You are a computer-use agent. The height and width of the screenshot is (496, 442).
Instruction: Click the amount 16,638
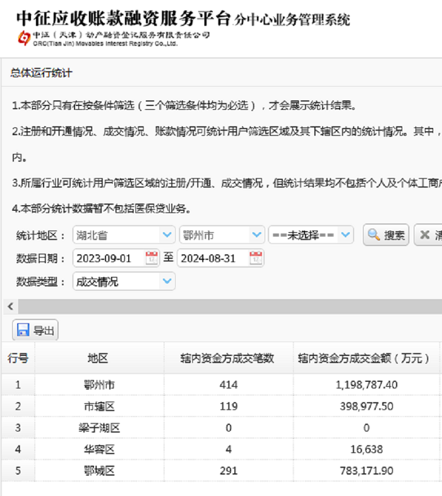(366, 449)
